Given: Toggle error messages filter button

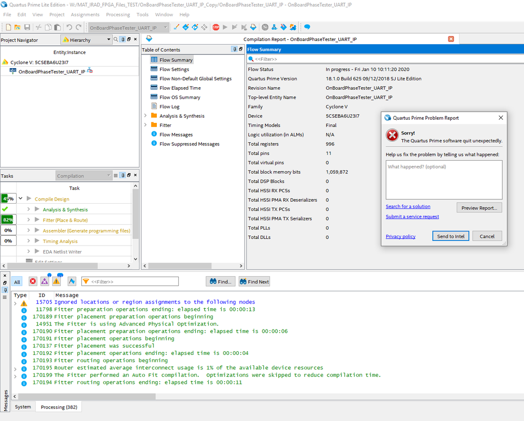Looking at the screenshot, I should (33, 281).
